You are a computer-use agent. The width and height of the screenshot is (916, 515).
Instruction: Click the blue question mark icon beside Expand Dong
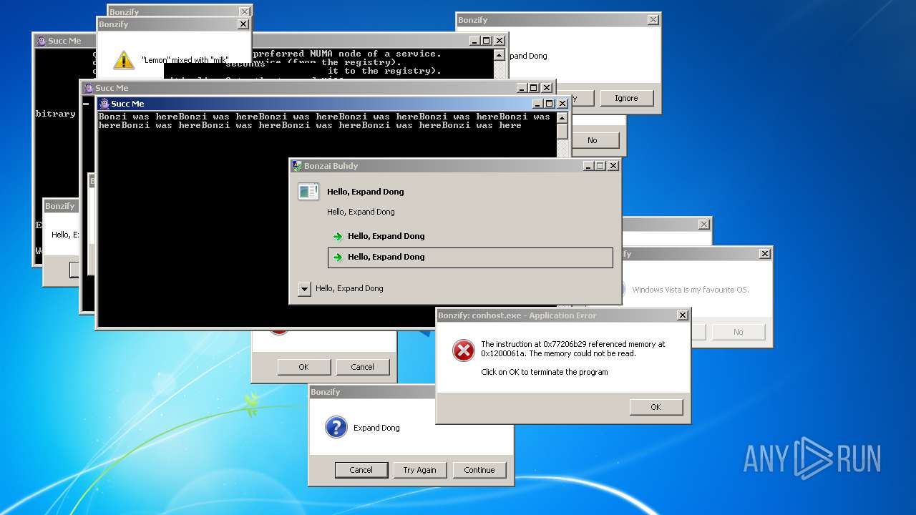(336, 427)
